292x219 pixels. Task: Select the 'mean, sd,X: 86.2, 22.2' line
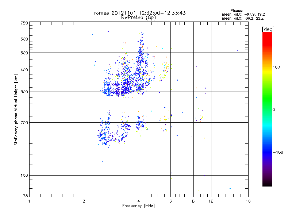click(243, 19)
